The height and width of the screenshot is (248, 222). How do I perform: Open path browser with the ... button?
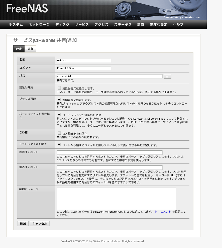click(x=167, y=76)
